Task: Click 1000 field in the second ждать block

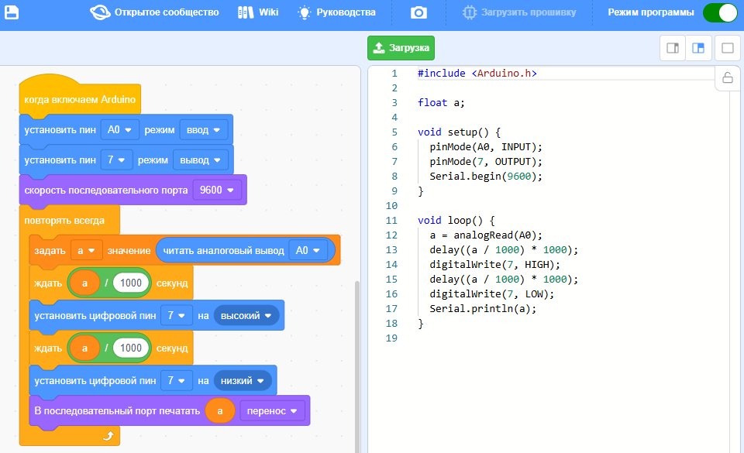Action: coord(131,348)
